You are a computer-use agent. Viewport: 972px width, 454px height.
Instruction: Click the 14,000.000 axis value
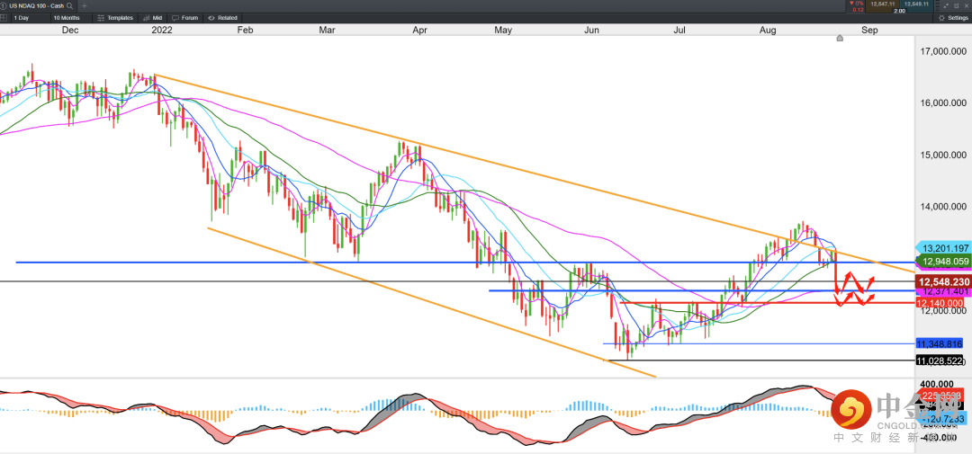pos(943,207)
